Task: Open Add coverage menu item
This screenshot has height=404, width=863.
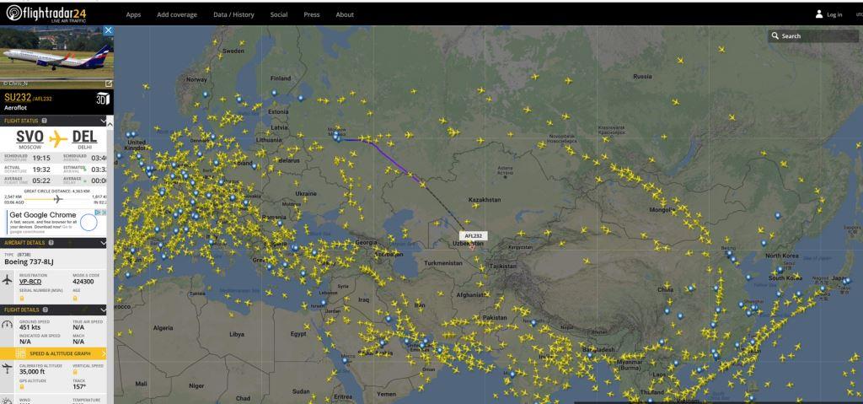Action: [x=177, y=15]
